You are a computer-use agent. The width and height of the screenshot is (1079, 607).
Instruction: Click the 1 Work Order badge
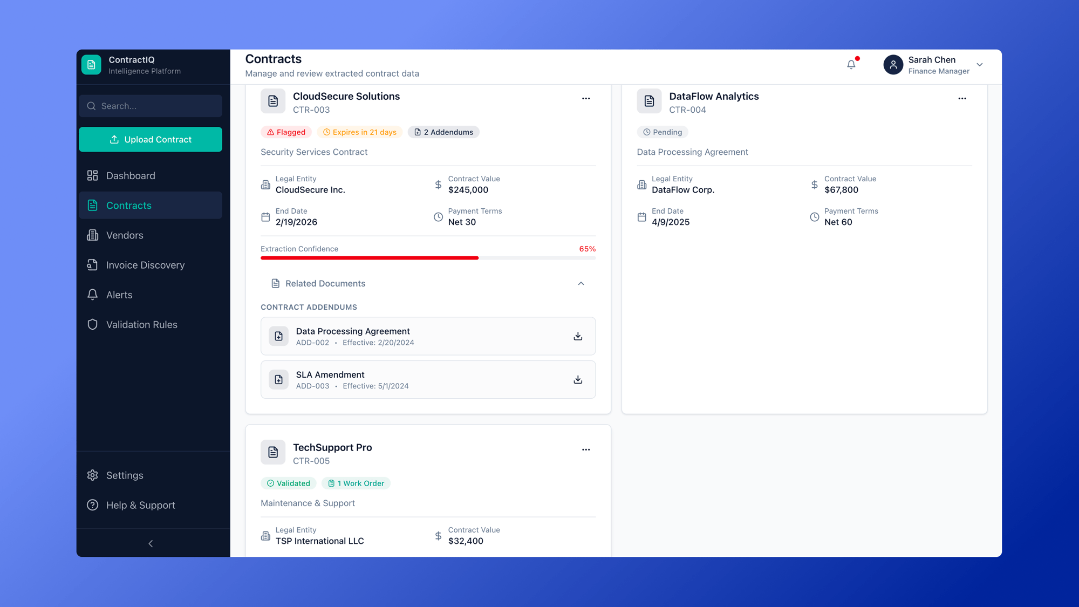coord(356,483)
